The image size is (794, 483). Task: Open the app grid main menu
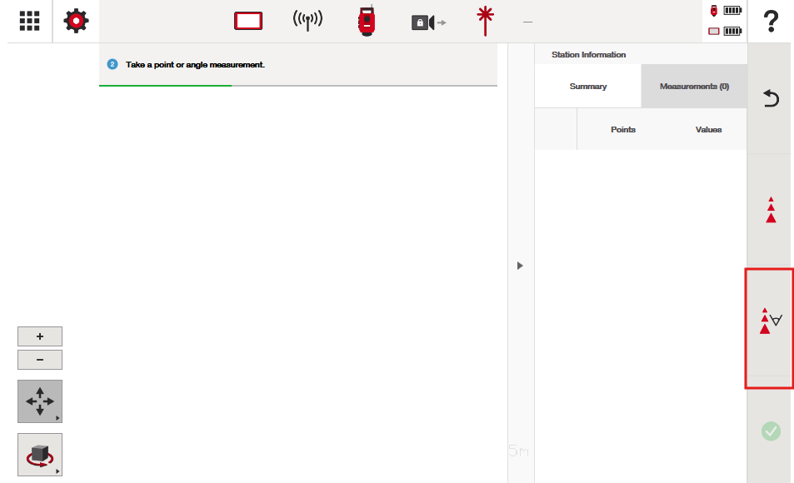click(29, 21)
